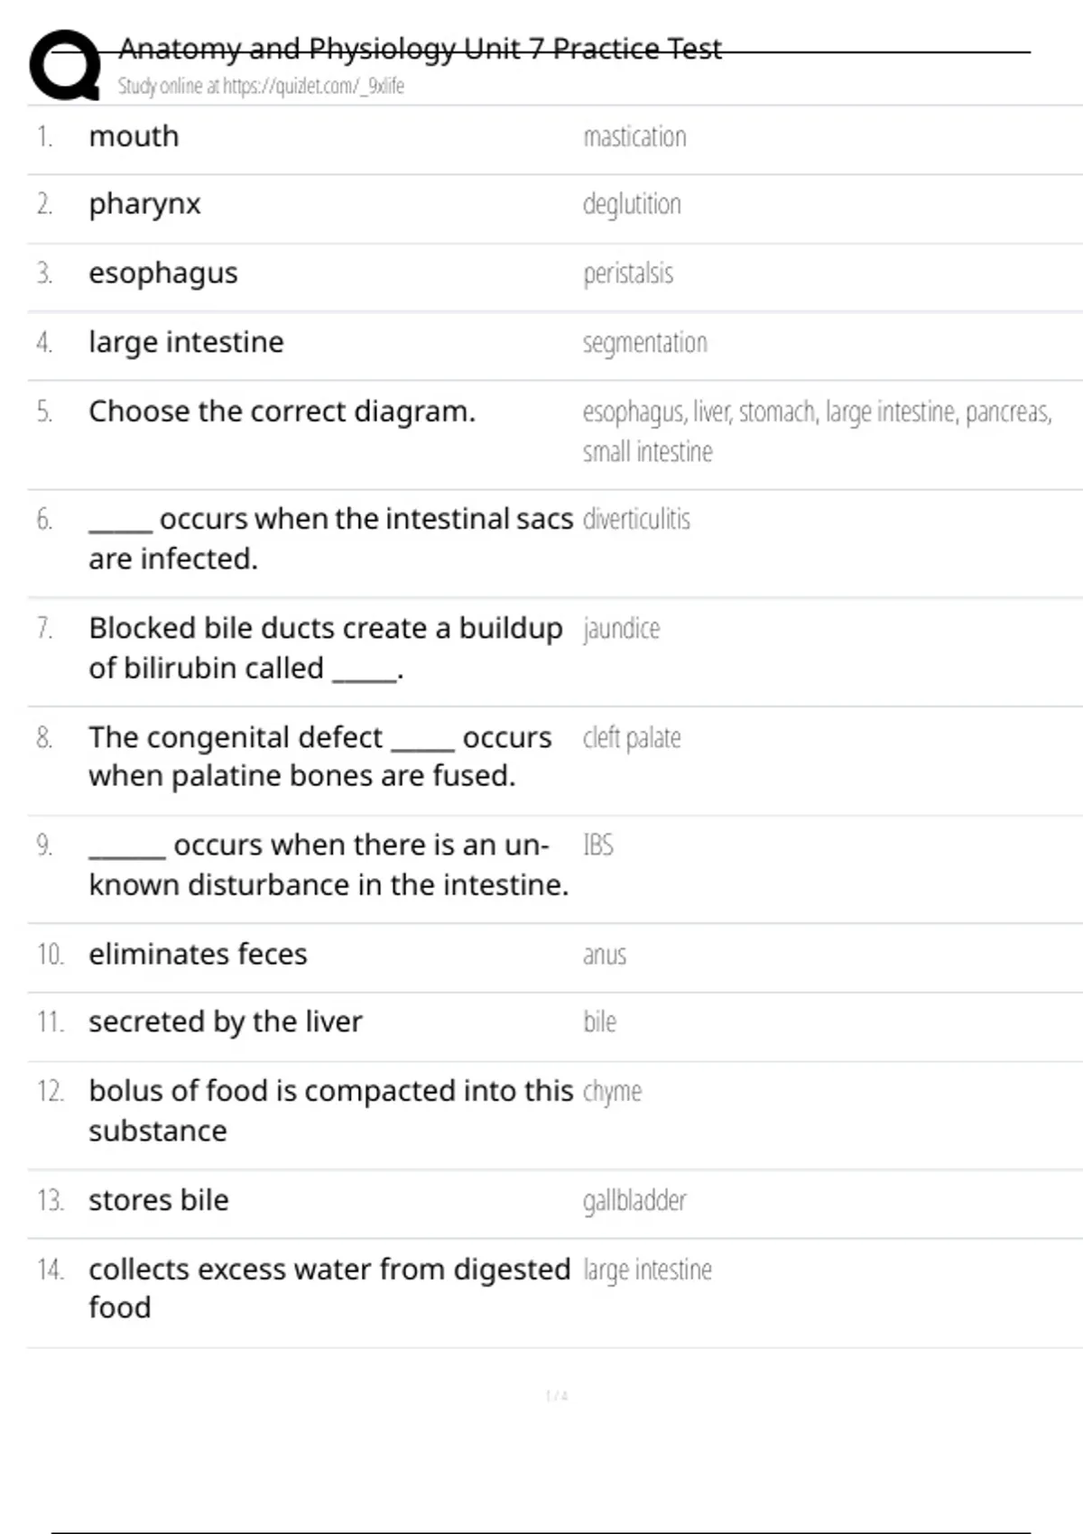
Task: Click the answer 'gallbladder'
Action: coord(634,1200)
